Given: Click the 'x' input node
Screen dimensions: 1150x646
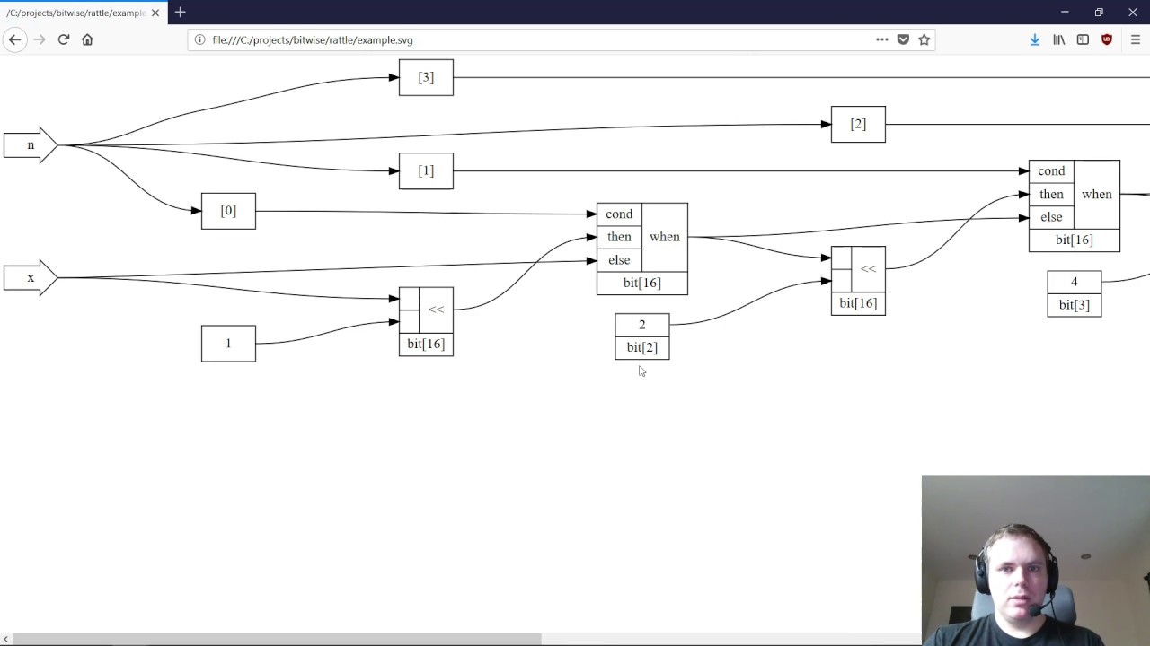Looking at the screenshot, I should click(x=31, y=278).
